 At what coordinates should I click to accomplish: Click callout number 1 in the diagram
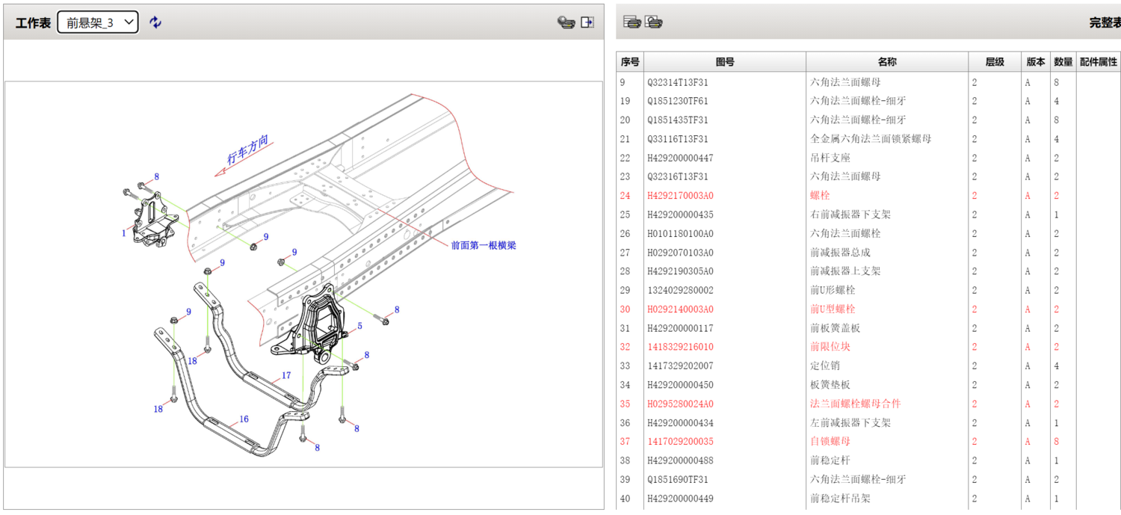(x=124, y=233)
